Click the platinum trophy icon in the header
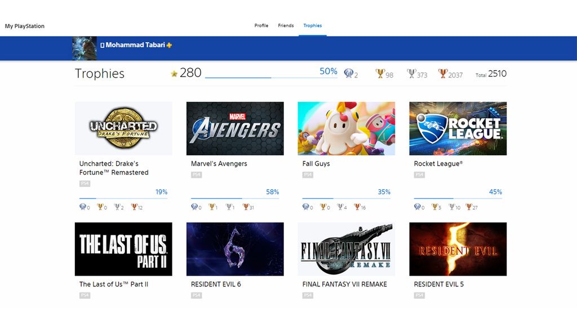Screen dimensions: 577x324 coord(351,74)
